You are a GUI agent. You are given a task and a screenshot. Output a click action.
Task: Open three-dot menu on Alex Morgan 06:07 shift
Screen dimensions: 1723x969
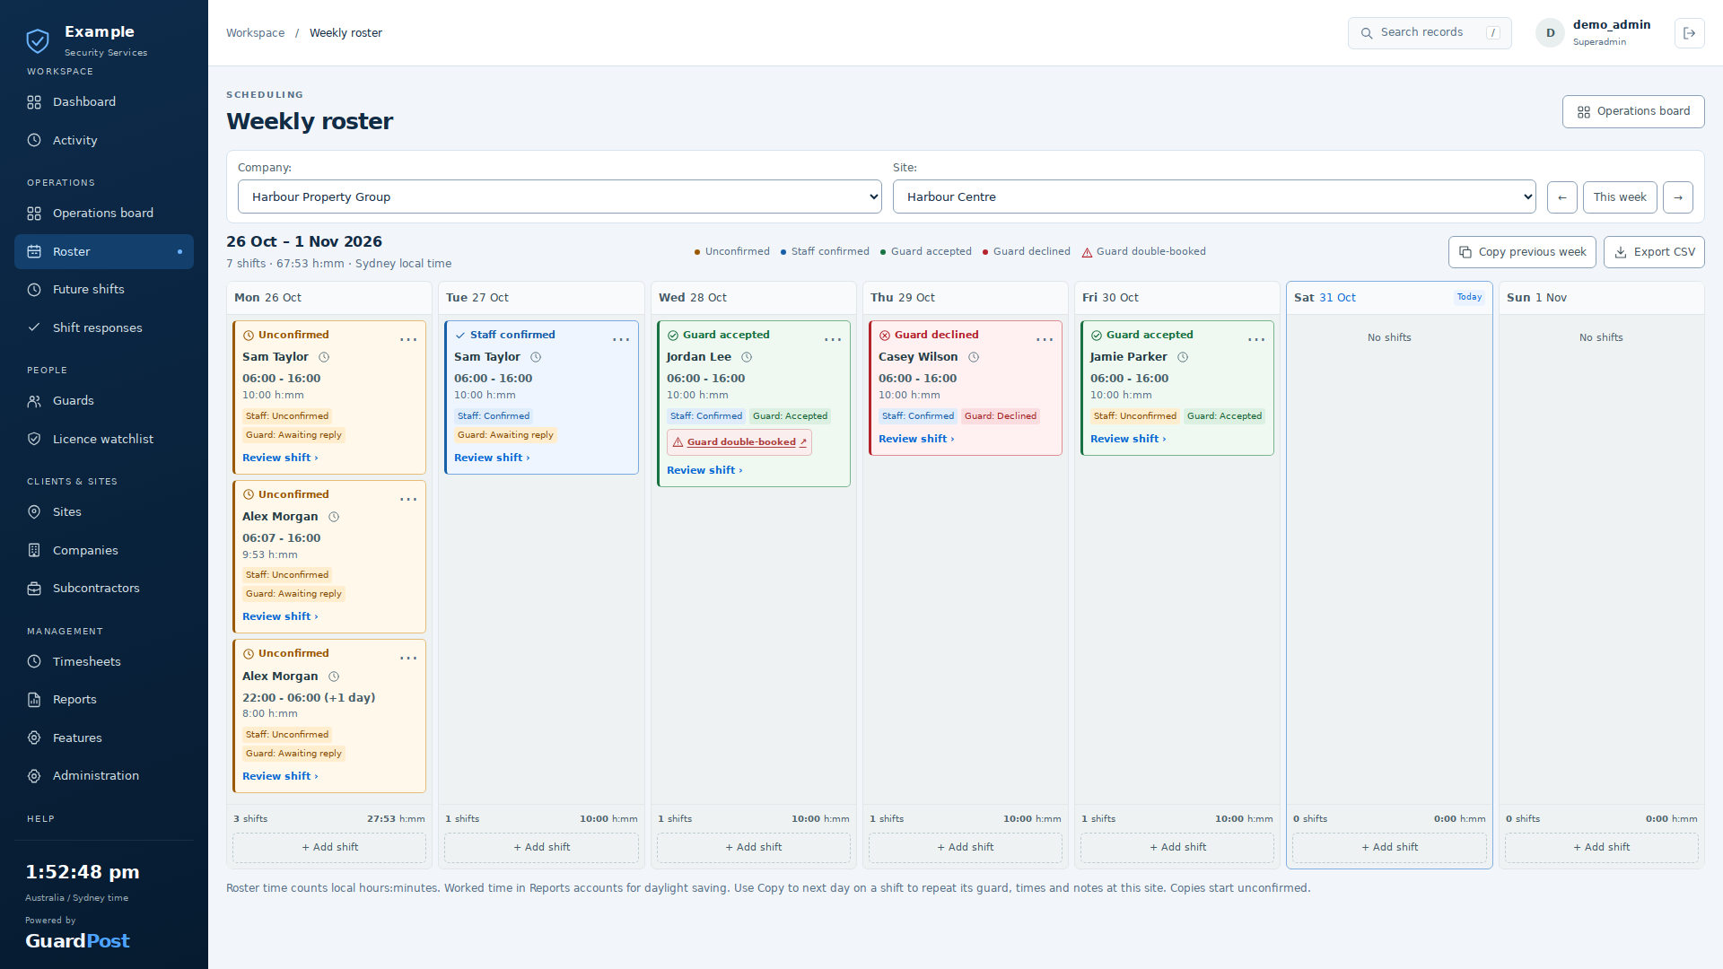[x=408, y=499]
